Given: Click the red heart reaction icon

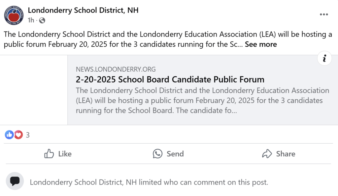Looking at the screenshot, I should [x=18, y=135].
